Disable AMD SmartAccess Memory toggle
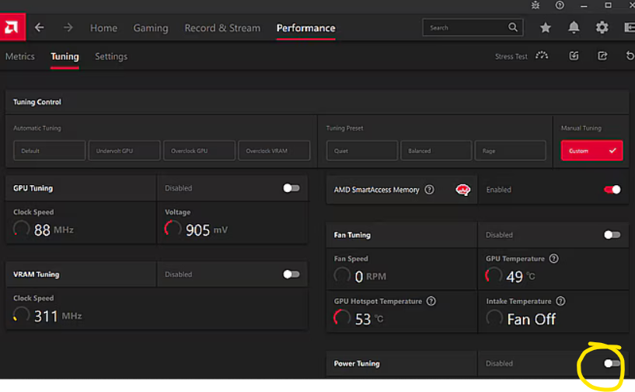This screenshot has width=635, height=392. coord(612,190)
